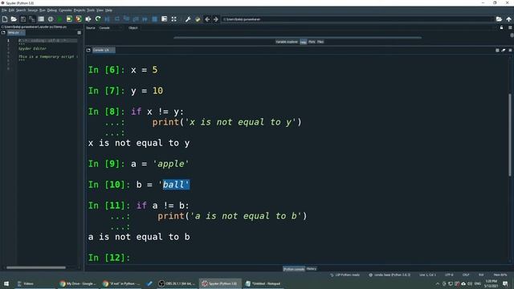514x289 pixels.
Task: Click Run selection or current line icon
Action: point(88,19)
